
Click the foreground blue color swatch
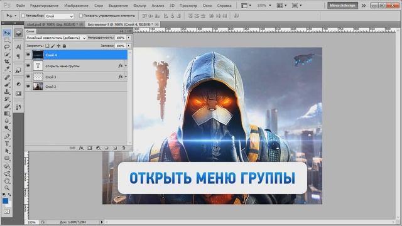click(5, 201)
